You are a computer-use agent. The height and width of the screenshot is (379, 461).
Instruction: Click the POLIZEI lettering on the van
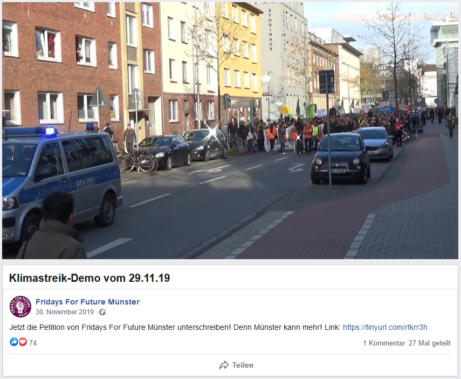86,183
